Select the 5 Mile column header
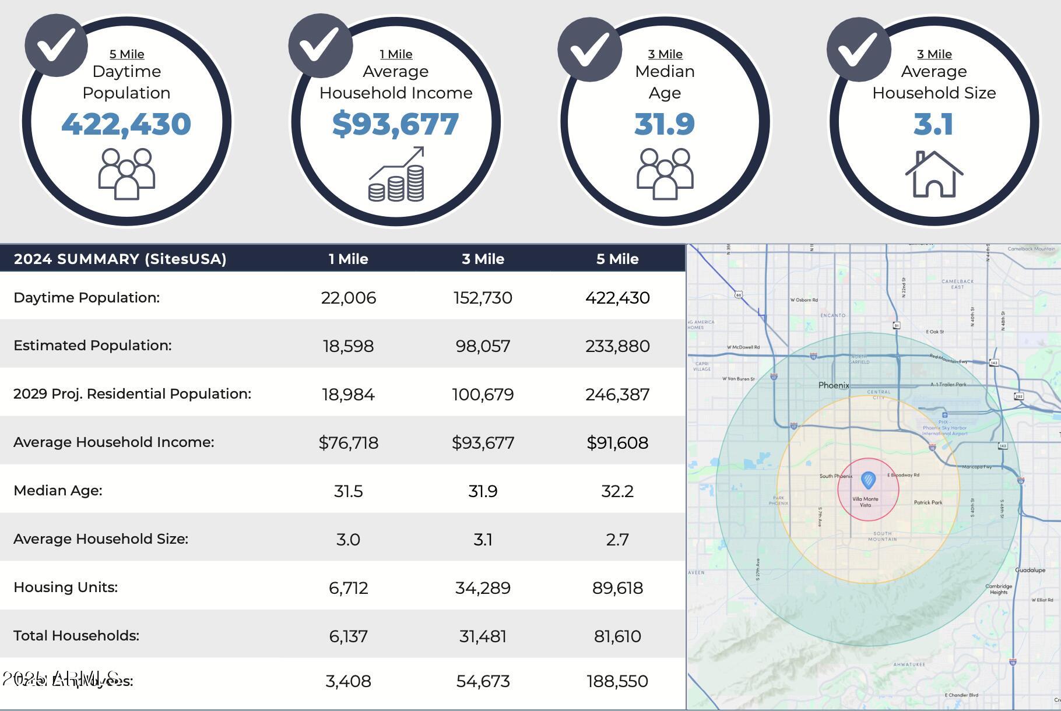Screen dimensions: 1061x711 coord(617,259)
